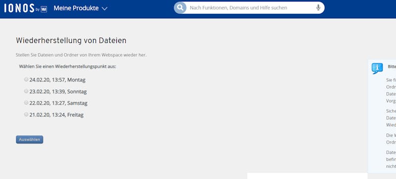396x179 pixels.
Task: Click the blue info speech bubble icon
Action: click(x=377, y=68)
